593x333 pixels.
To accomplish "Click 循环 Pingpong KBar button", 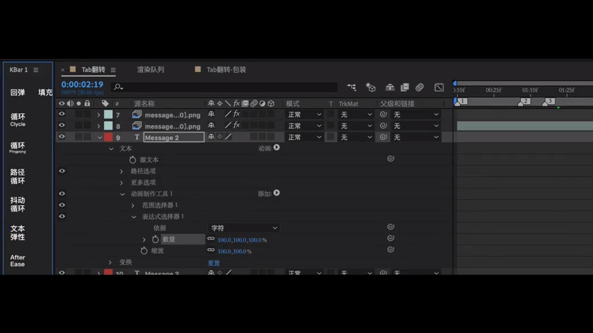I will (18, 147).
